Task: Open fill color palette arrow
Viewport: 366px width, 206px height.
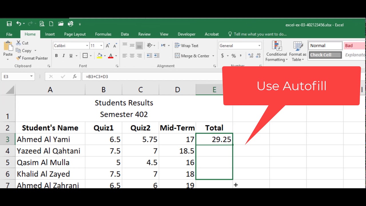Action: 105,56
